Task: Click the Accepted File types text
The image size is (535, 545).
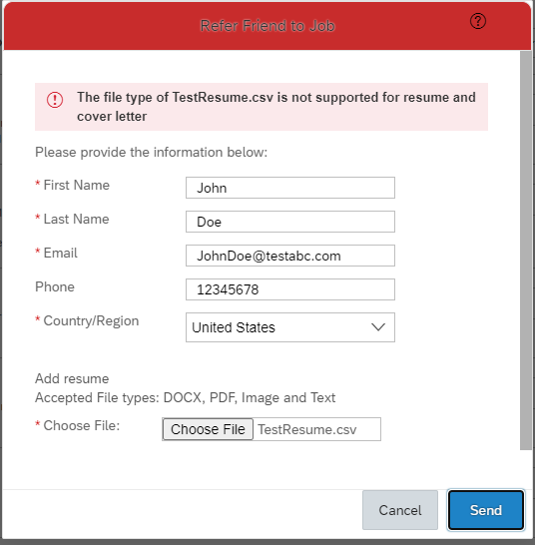Action: tap(186, 397)
